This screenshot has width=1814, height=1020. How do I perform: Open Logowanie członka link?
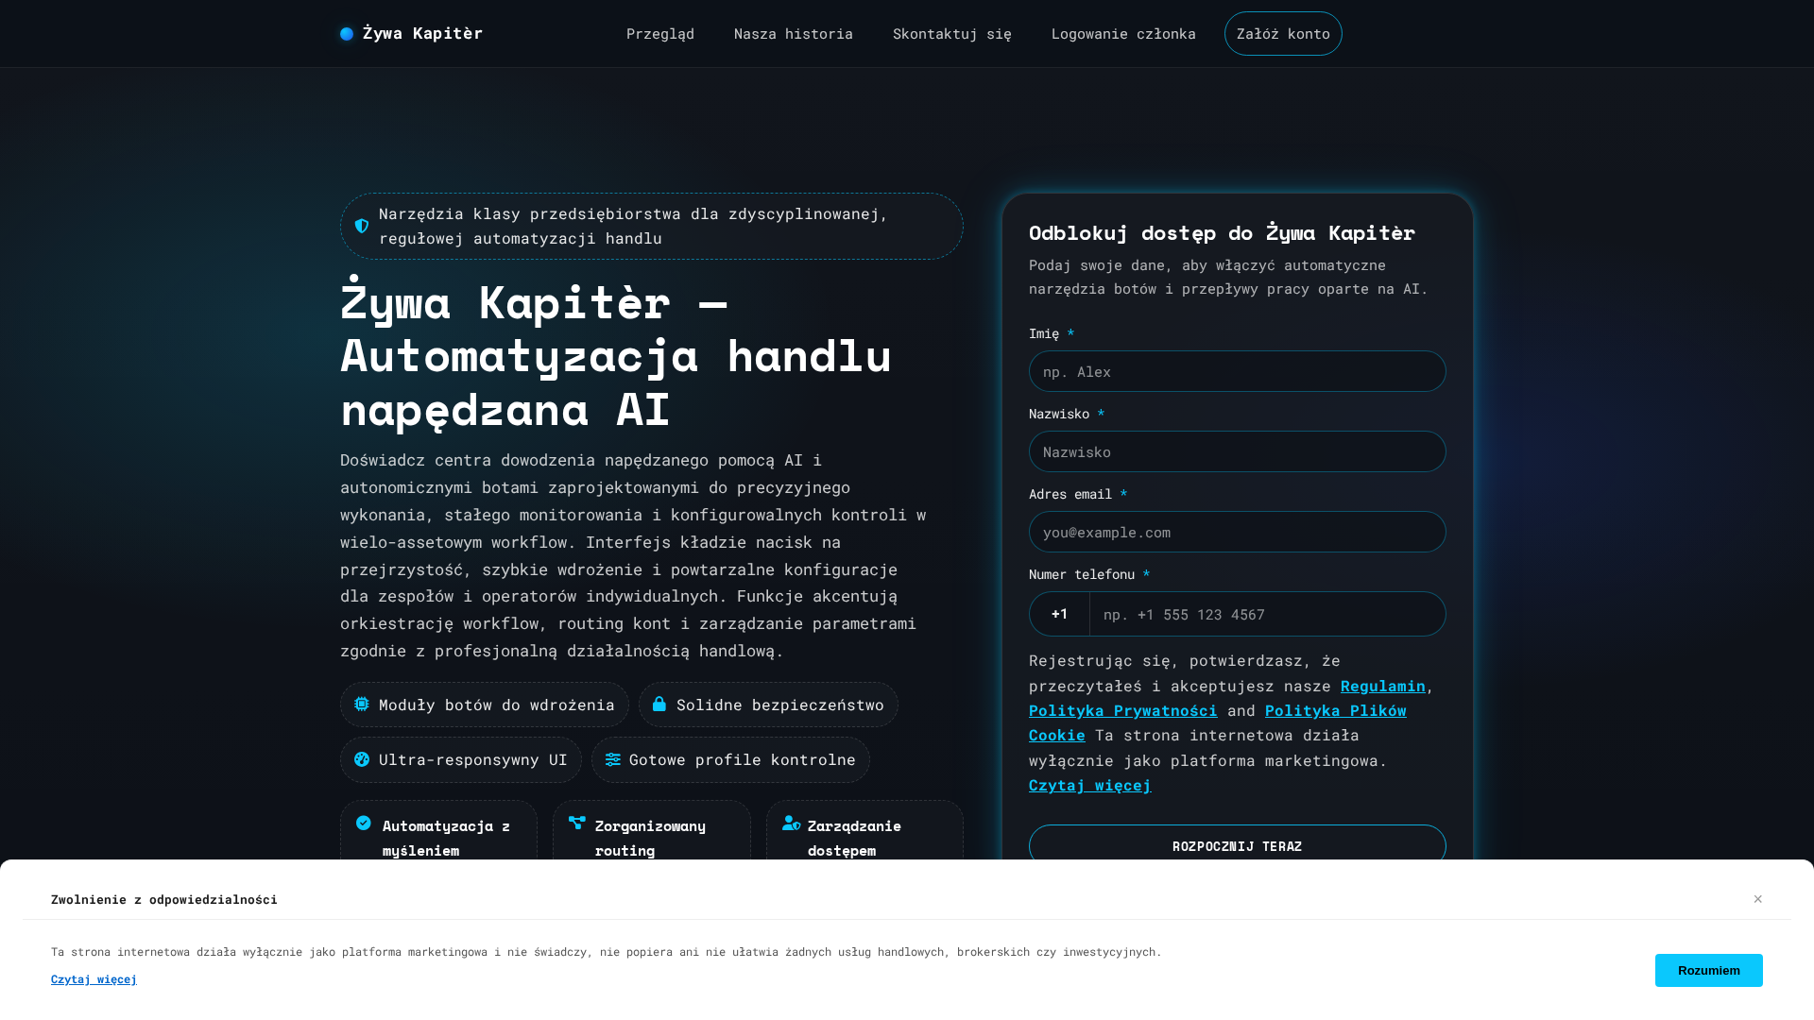coord(1123,34)
